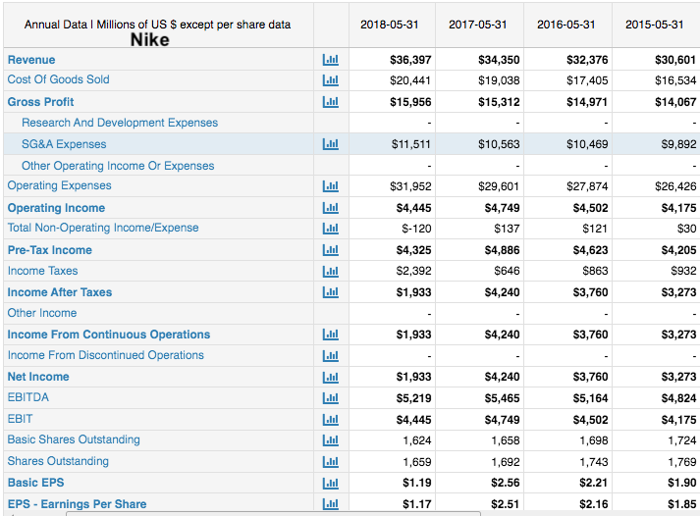The image size is (700, 516).
Task: Open chart icon for Basic Shares Outstanding
Action: click(330, 440)
